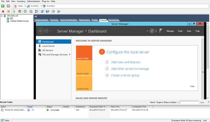The height and width of the screenshot is (122, 210).
Task: Launch virtual machine console toolbar icon
Action: pos(42,11)
